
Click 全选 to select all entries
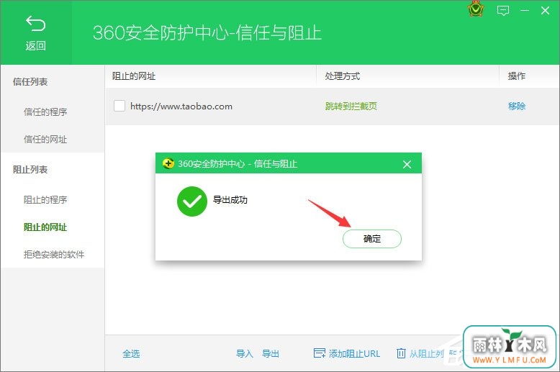pyautogui.click(x=131, y=353)
